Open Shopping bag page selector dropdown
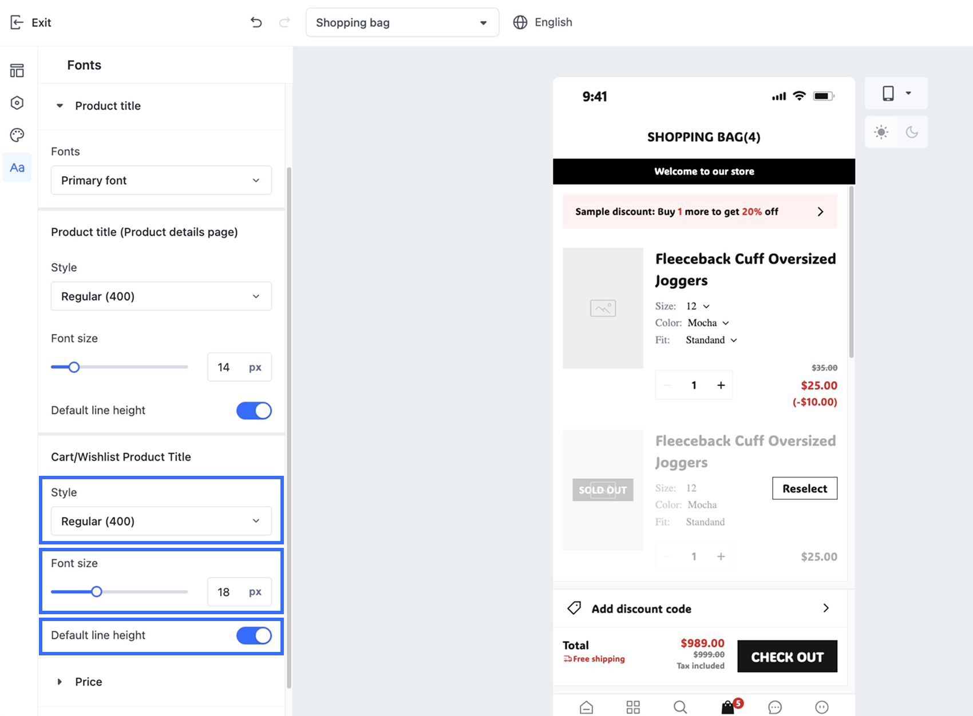 pos(402,22)
